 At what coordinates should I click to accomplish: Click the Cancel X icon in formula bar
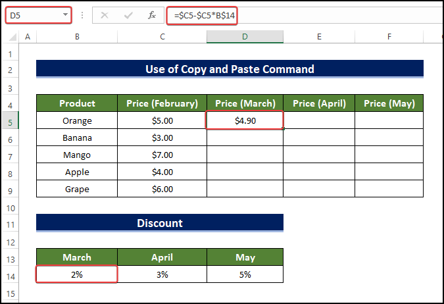(x=104, y=15)
